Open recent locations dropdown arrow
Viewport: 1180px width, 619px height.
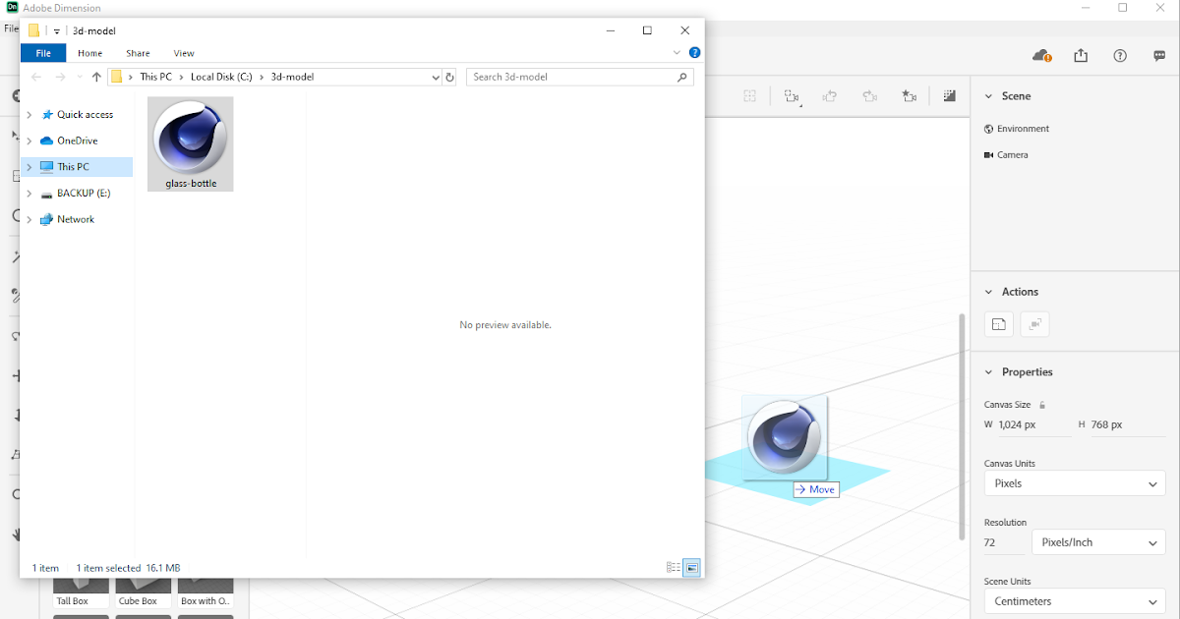[80, 77]
